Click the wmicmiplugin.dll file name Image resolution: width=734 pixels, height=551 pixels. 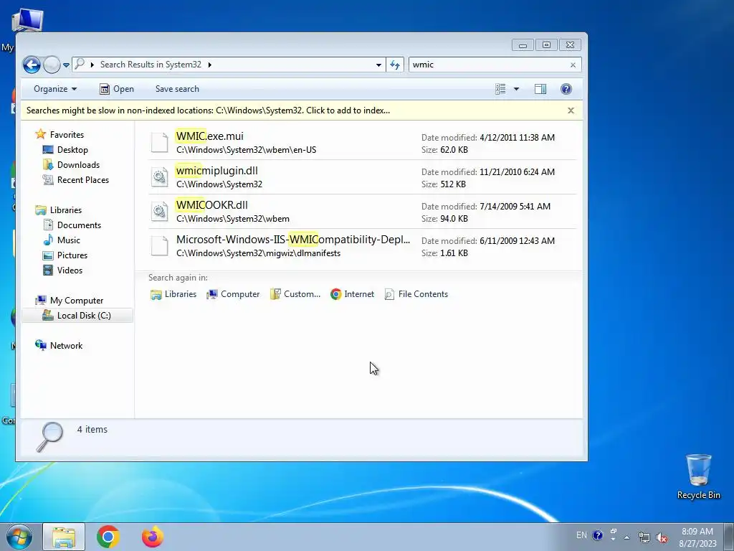(216, 171)
